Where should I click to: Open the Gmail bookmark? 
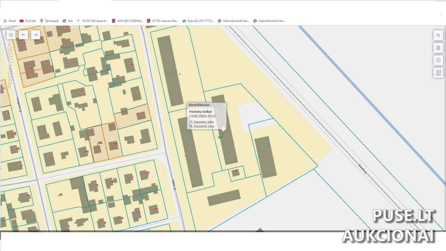[10, 21]
